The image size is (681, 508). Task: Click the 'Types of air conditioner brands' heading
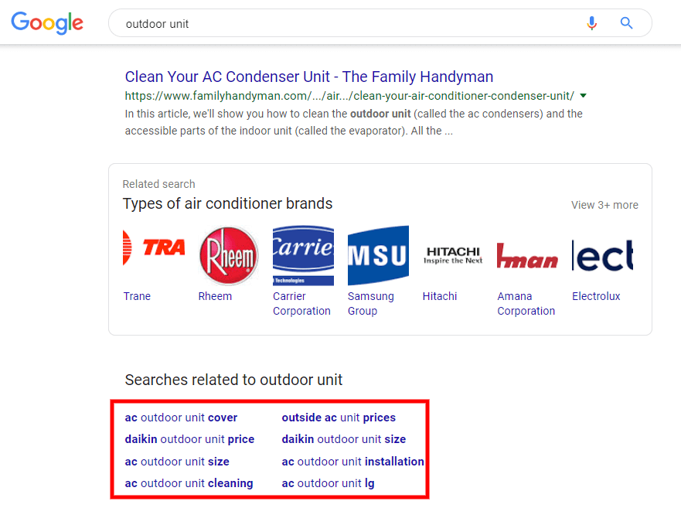coord(227,204)
